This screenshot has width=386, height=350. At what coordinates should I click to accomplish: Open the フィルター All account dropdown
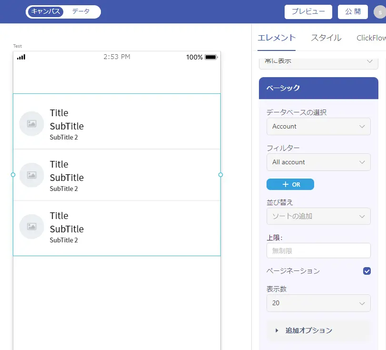(x=318, y=162)
